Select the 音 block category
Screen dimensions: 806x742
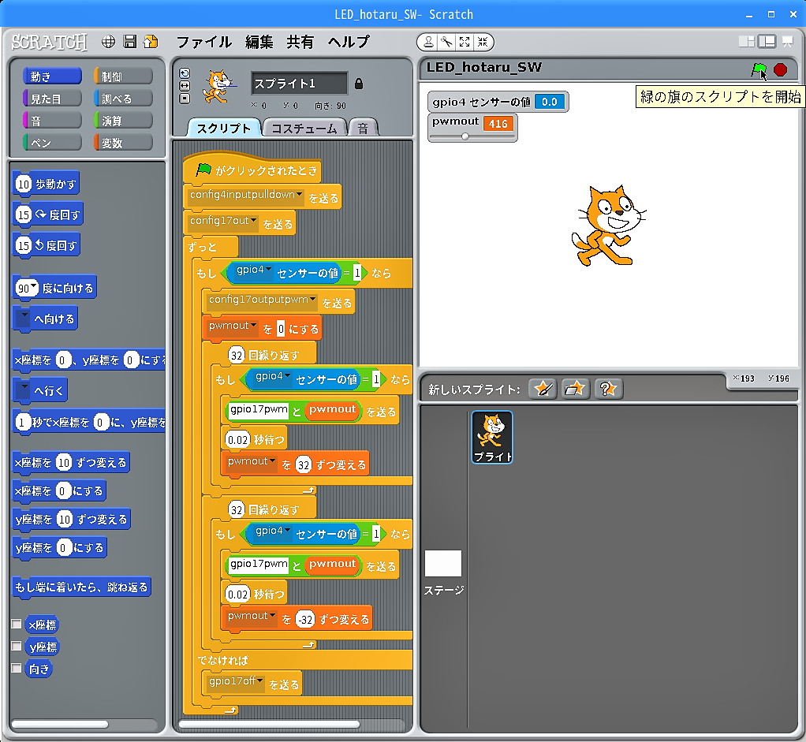52,121
